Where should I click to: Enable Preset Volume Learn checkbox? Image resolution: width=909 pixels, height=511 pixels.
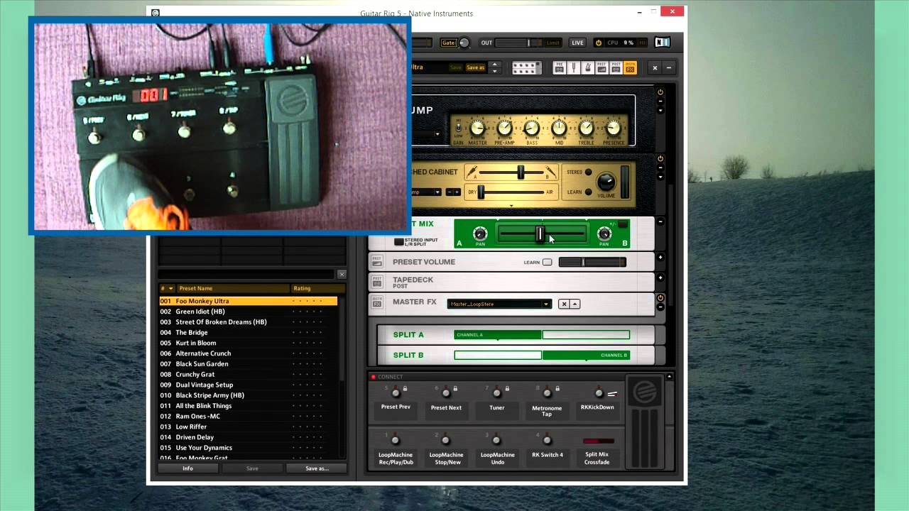[x=547, y=263]
